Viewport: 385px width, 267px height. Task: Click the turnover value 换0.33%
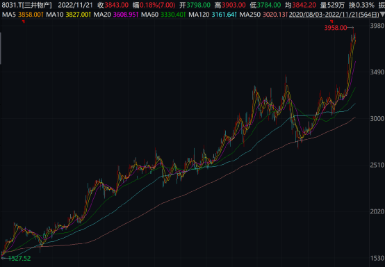pyautogui.click(x=361, y=5)
